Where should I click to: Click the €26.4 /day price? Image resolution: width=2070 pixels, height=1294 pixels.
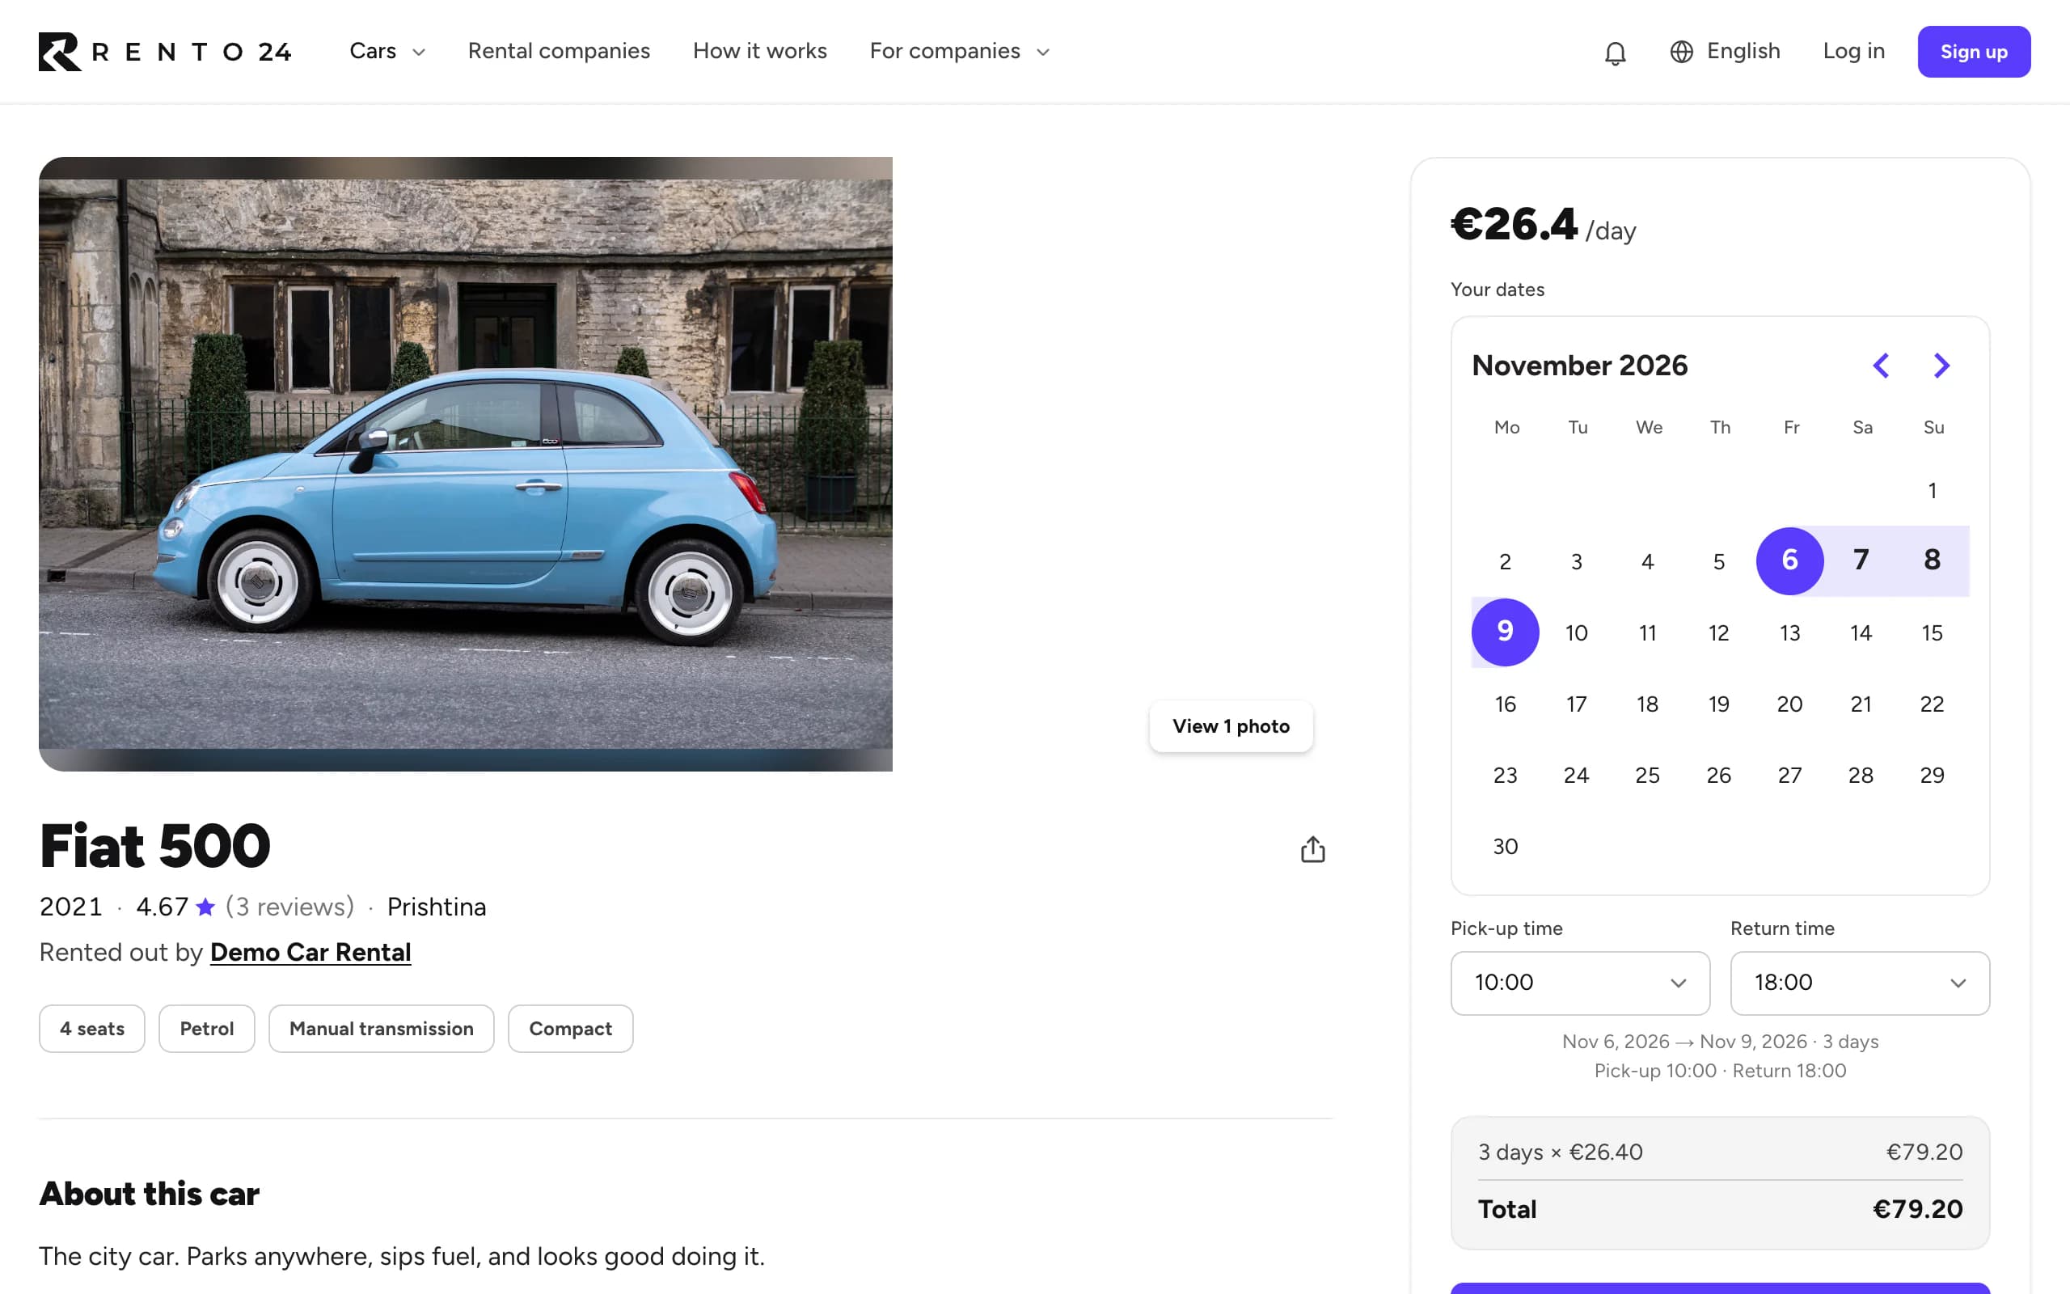pyautogui.click(x=1543, y=225)
